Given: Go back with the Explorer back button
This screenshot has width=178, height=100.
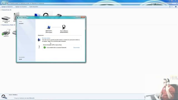Looking at the screenshot, I should pyautogui.click(x=1, y=3).
